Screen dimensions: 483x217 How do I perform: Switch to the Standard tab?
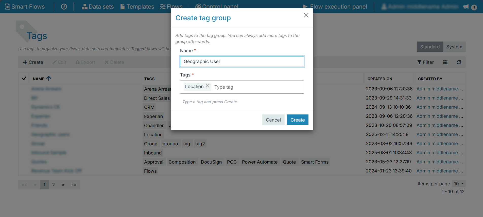pos(430,47)
